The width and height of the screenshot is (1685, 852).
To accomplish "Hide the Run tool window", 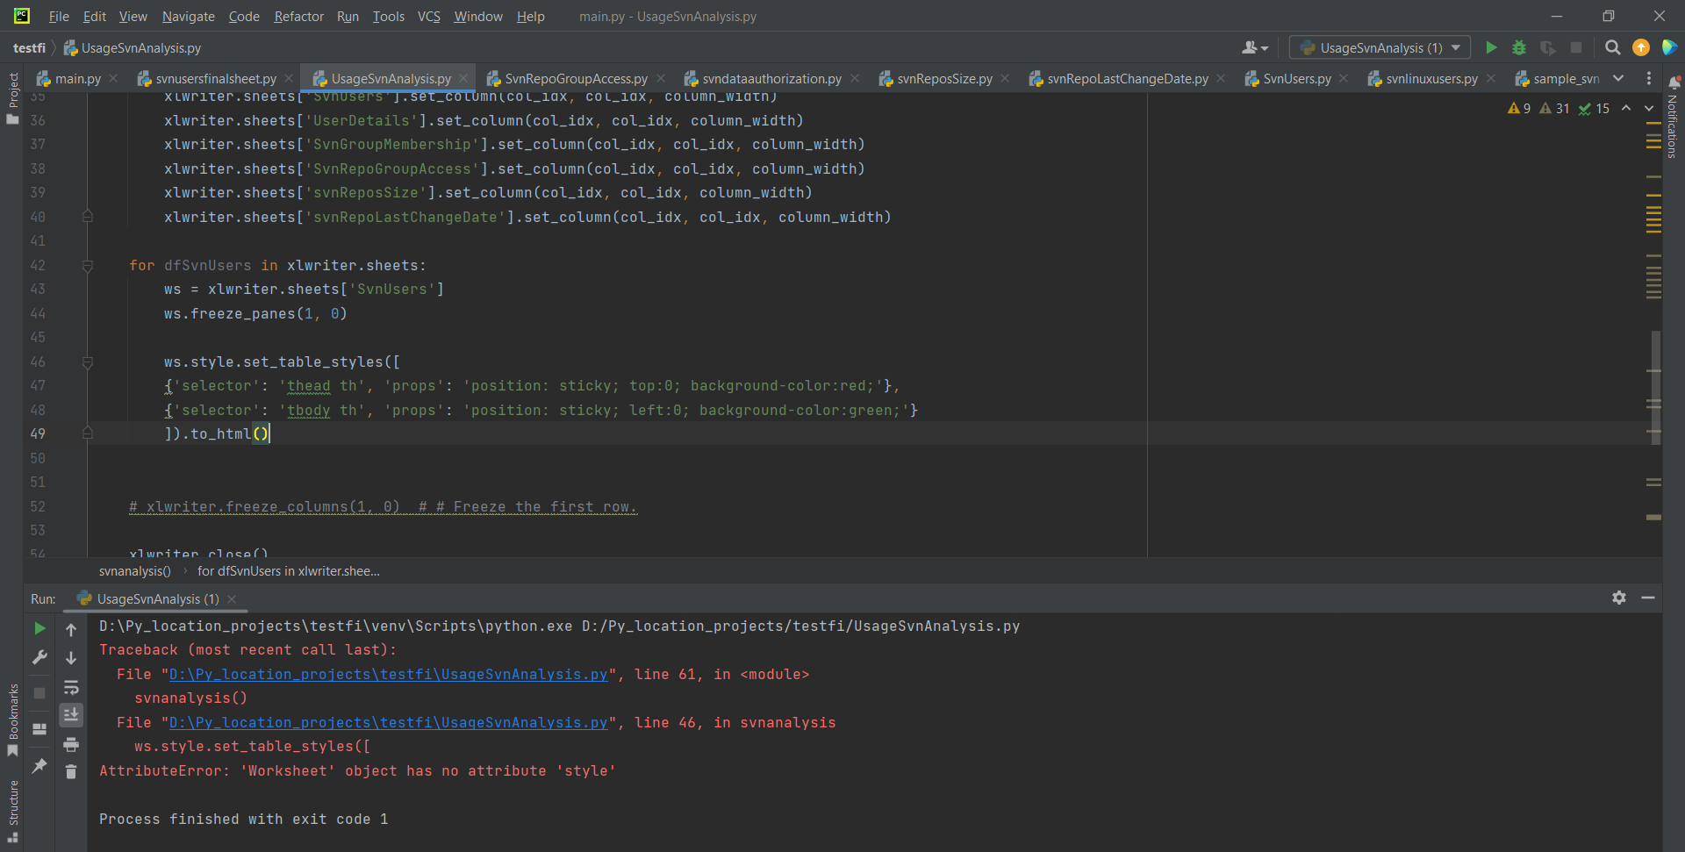I will pyautogui.click(x=1648, y=598).
